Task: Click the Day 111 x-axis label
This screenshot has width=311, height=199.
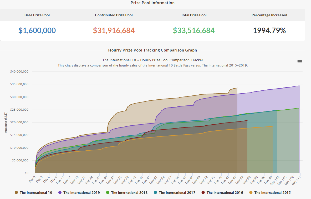Action: pyautogui.click(x=296, y=180)
